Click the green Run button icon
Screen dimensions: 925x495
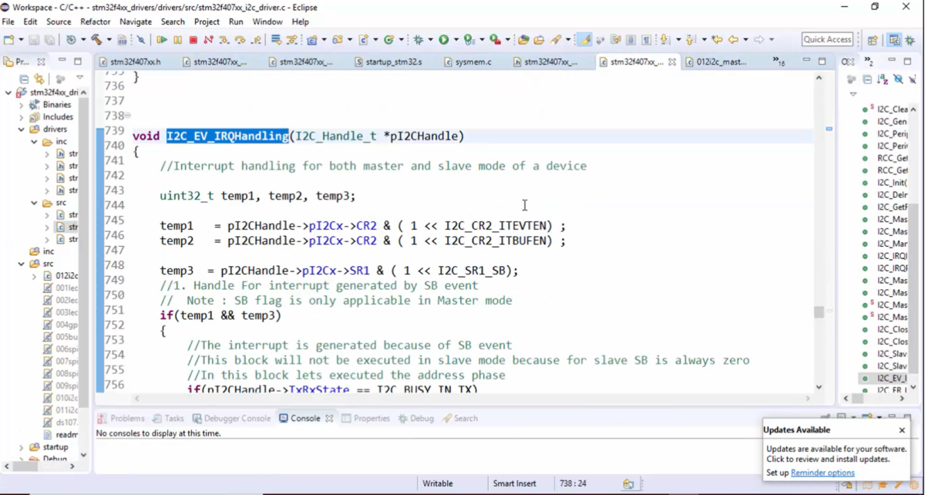point(443,39)
